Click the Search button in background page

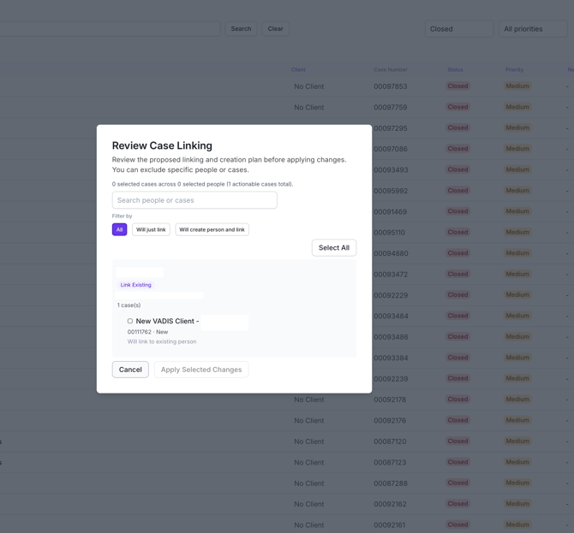click(241, 28)
